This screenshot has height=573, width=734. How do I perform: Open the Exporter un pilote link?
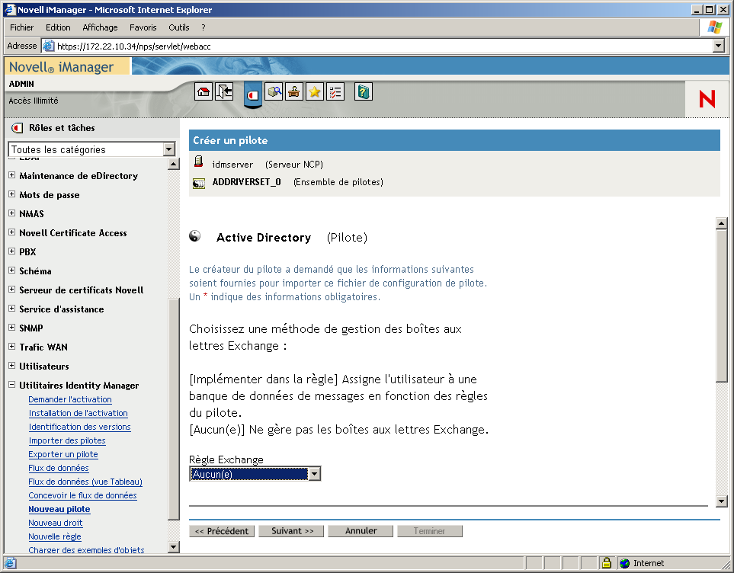pyautogui.click(x=63, y=454)
